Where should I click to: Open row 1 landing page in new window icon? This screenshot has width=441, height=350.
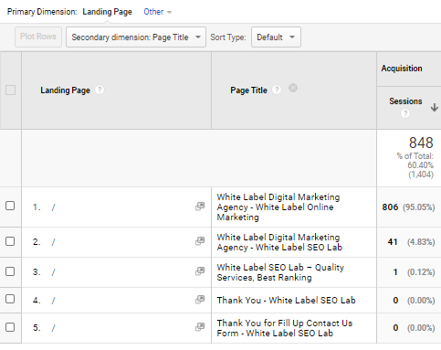pyautogui.click(x=200, y=207)
